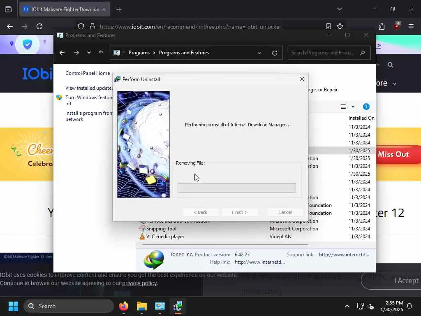Screen dimensions: 421x316
Task: Expand the More view options arrow
Action: pyautogui.click(x=353, y=107)
